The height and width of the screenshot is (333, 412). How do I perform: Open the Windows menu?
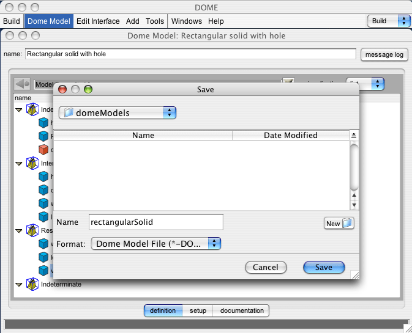pyautogui.click(x=187, y=21)
